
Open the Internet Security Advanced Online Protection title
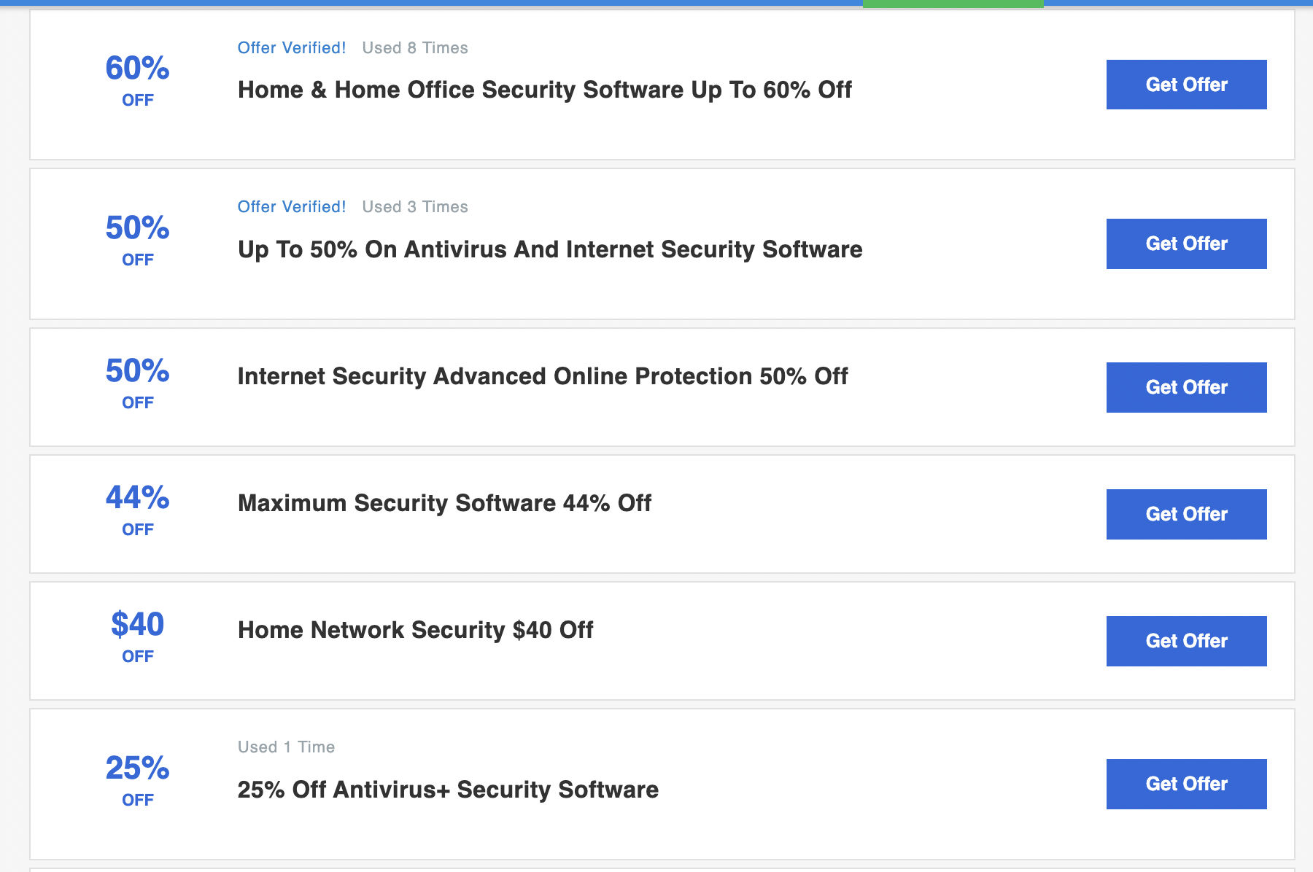[x=542, y=376]
